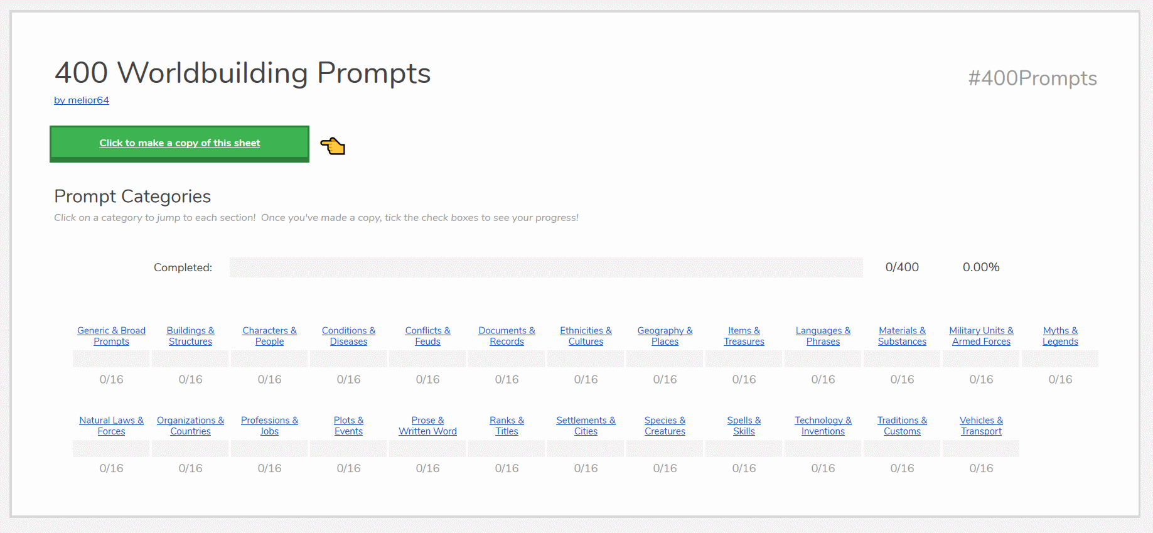The height and width of the screenshot is (533, 1153).
Task: Select Conditions & Diseases category link
Action: 348,336
